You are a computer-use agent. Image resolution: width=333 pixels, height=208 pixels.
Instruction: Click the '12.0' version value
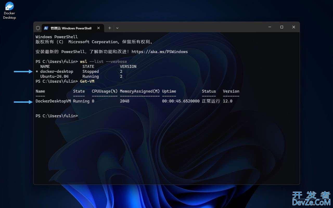(228, 101)
